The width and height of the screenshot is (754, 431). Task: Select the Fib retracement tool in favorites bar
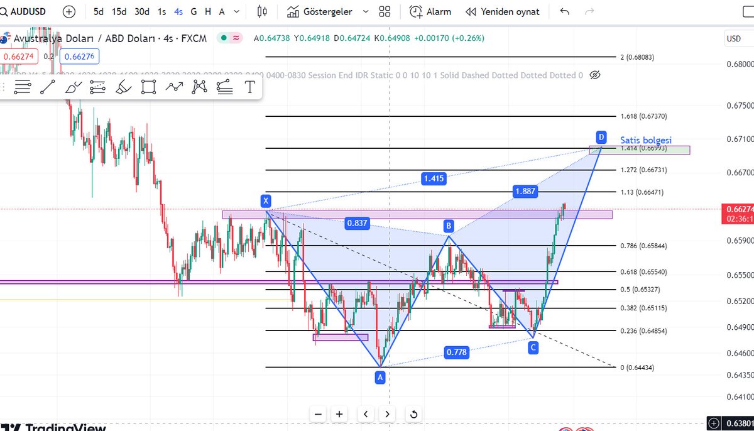point(23,87)
